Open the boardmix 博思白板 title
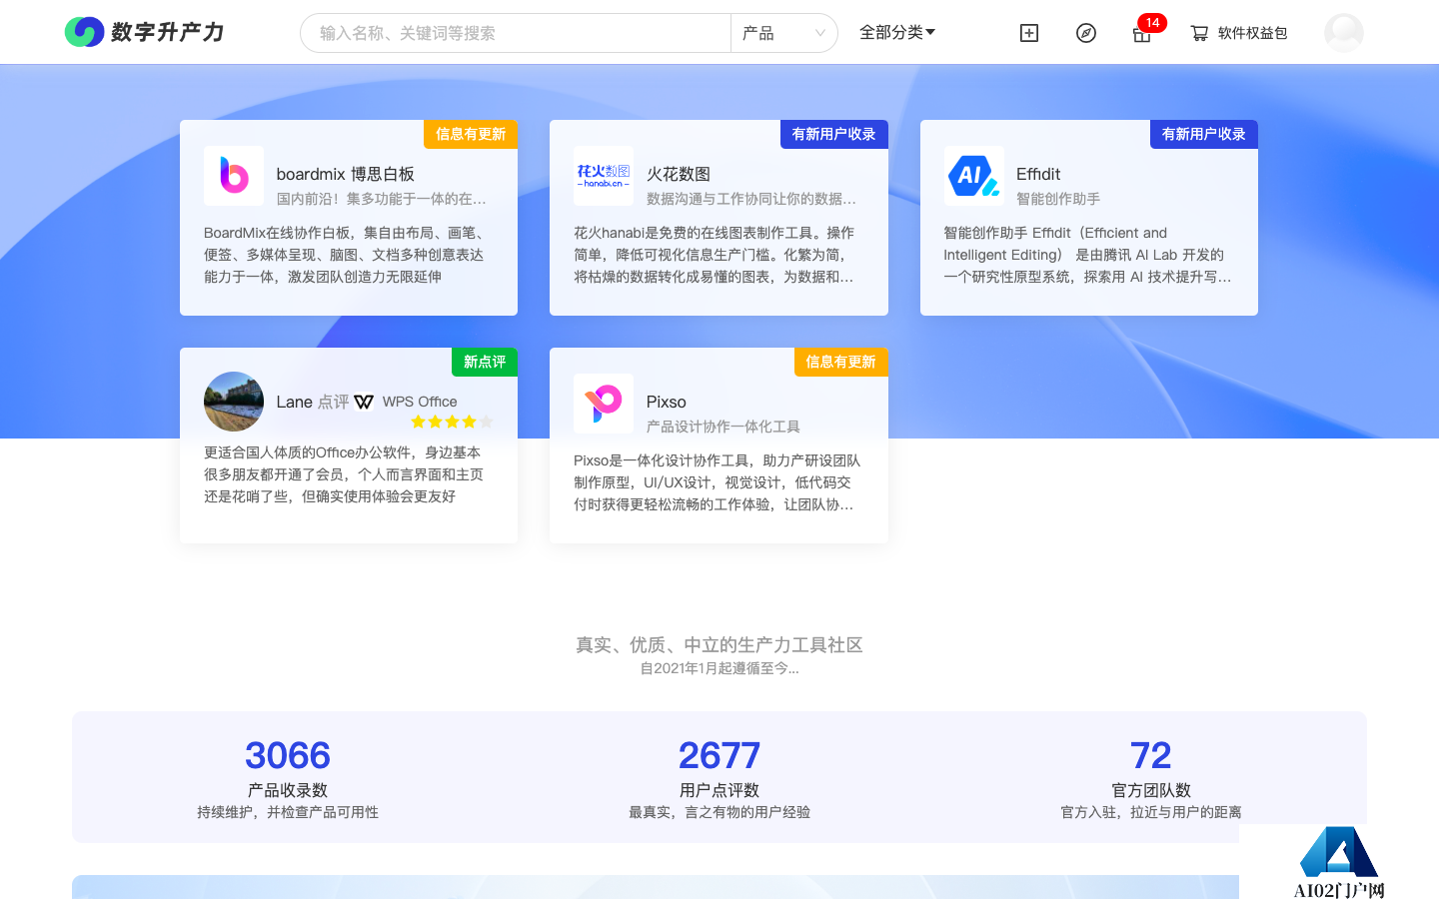The height and width of the screenshot is (899, 1439). [346, 174]
